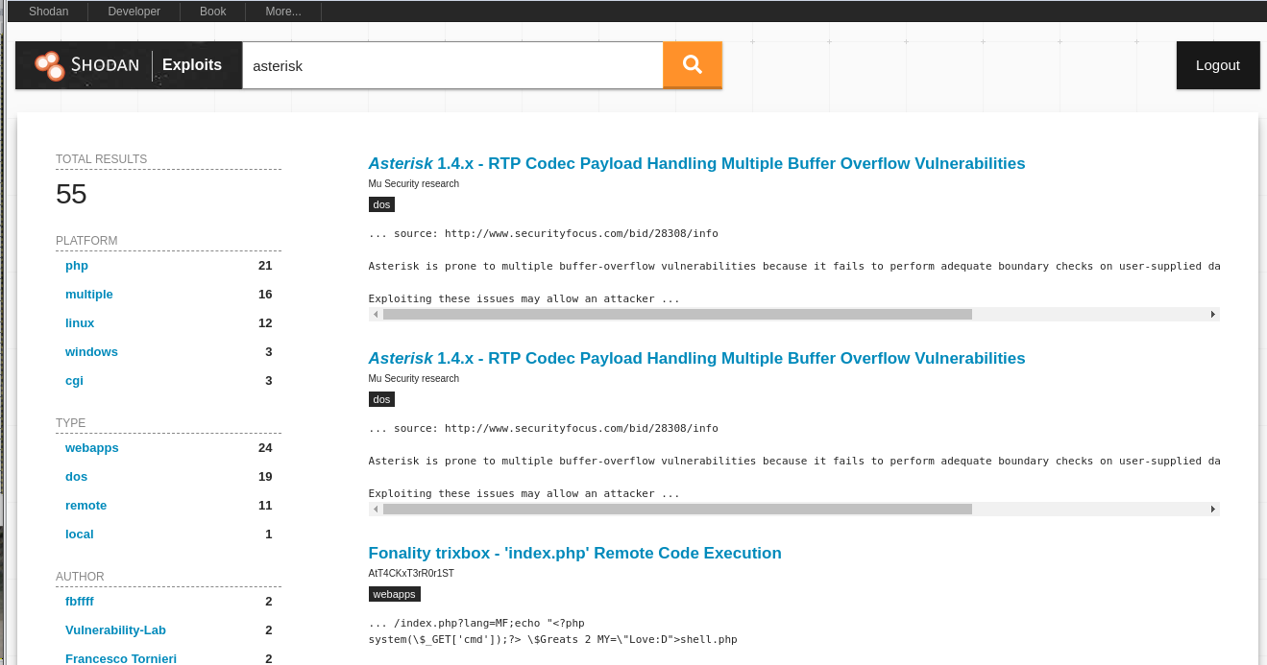Viewport: 1267px width, 665px height.
Task: Open first Asterisk 1.4.x RTP Codec result
Action: [x=696, y=163]
